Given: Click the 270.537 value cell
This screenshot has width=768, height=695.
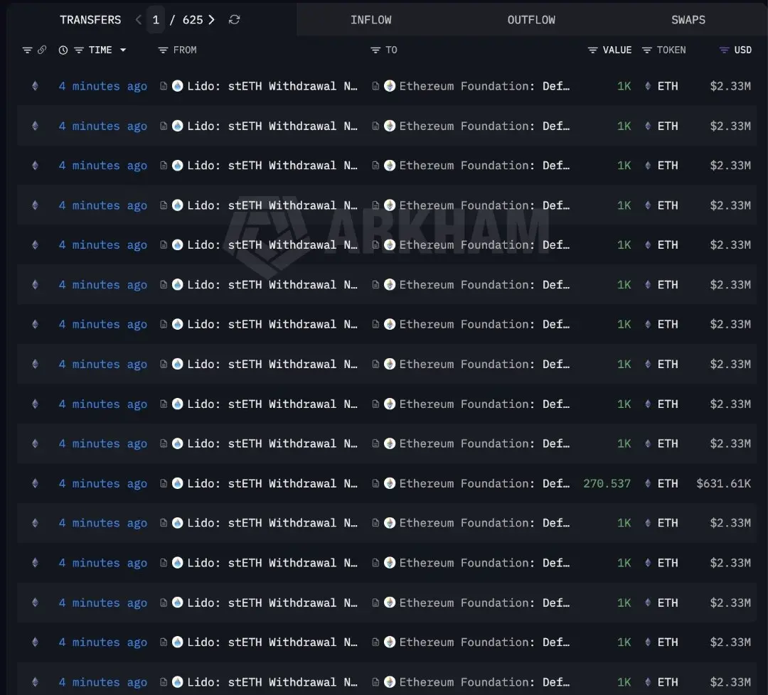Looking at the screenshot, I should tap(607, 483).
